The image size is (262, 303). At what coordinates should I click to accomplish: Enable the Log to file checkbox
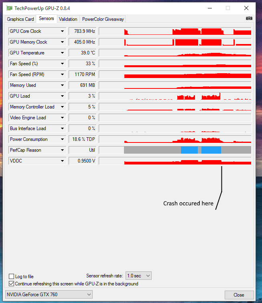(11, 276)
